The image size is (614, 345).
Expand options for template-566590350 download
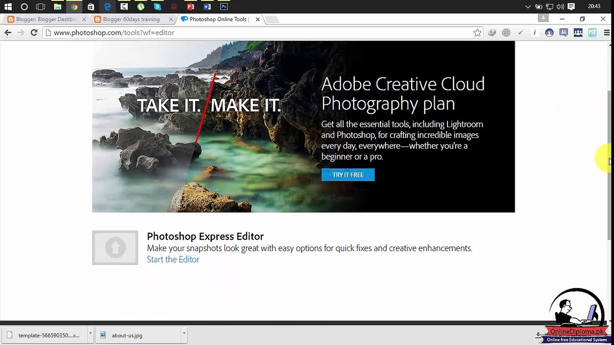[90, 335]
